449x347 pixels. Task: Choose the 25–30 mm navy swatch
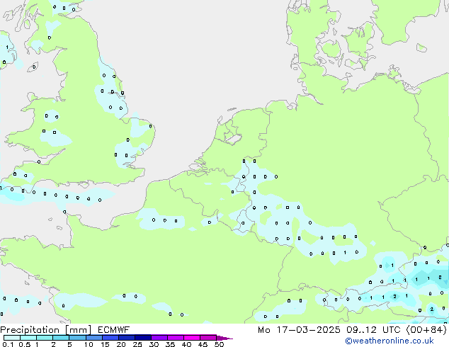pos(142,338)
